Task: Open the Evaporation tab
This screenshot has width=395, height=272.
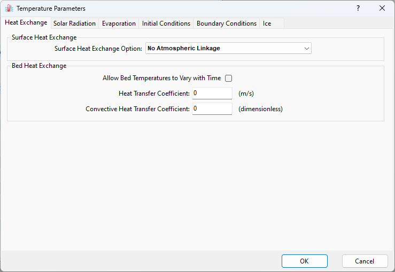Action: pyautogui.click(x=119, y=24)
